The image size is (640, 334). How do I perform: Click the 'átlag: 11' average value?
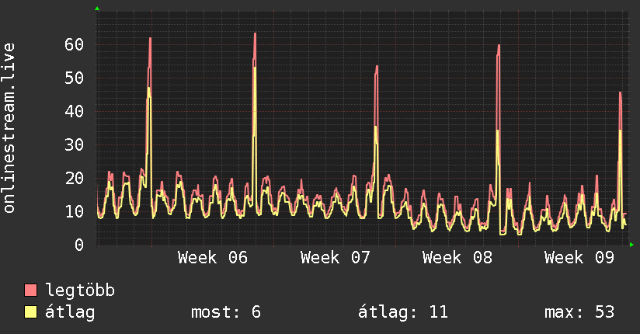pos(403,312)
